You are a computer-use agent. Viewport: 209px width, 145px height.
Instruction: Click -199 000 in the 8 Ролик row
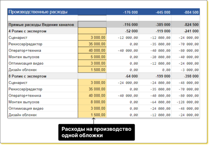tap(163, 76)
